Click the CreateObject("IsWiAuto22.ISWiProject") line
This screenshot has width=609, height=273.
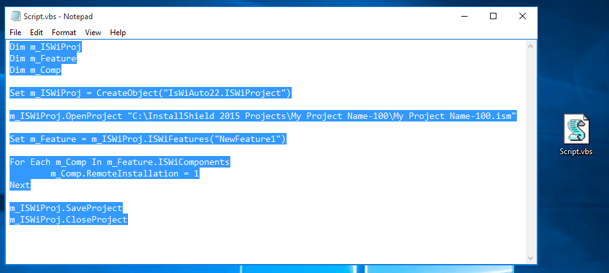[x=150, y=93]
